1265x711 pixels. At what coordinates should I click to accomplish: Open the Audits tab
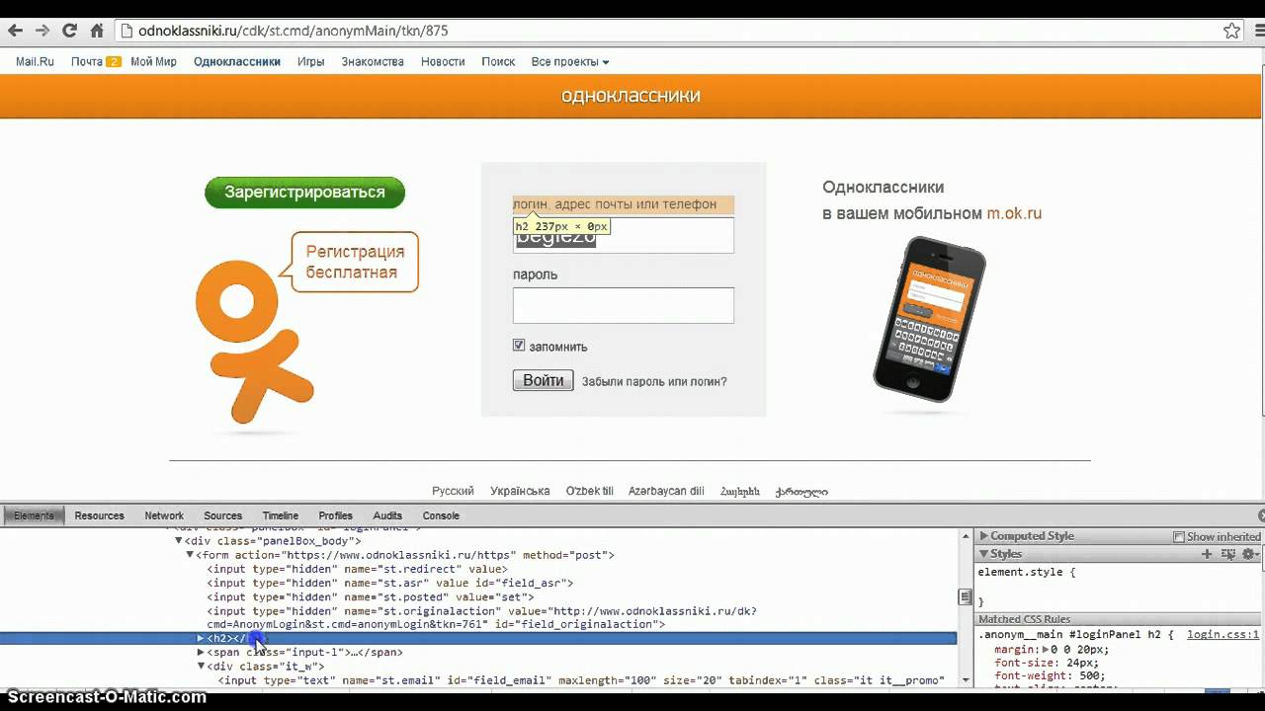click(387, 515)
